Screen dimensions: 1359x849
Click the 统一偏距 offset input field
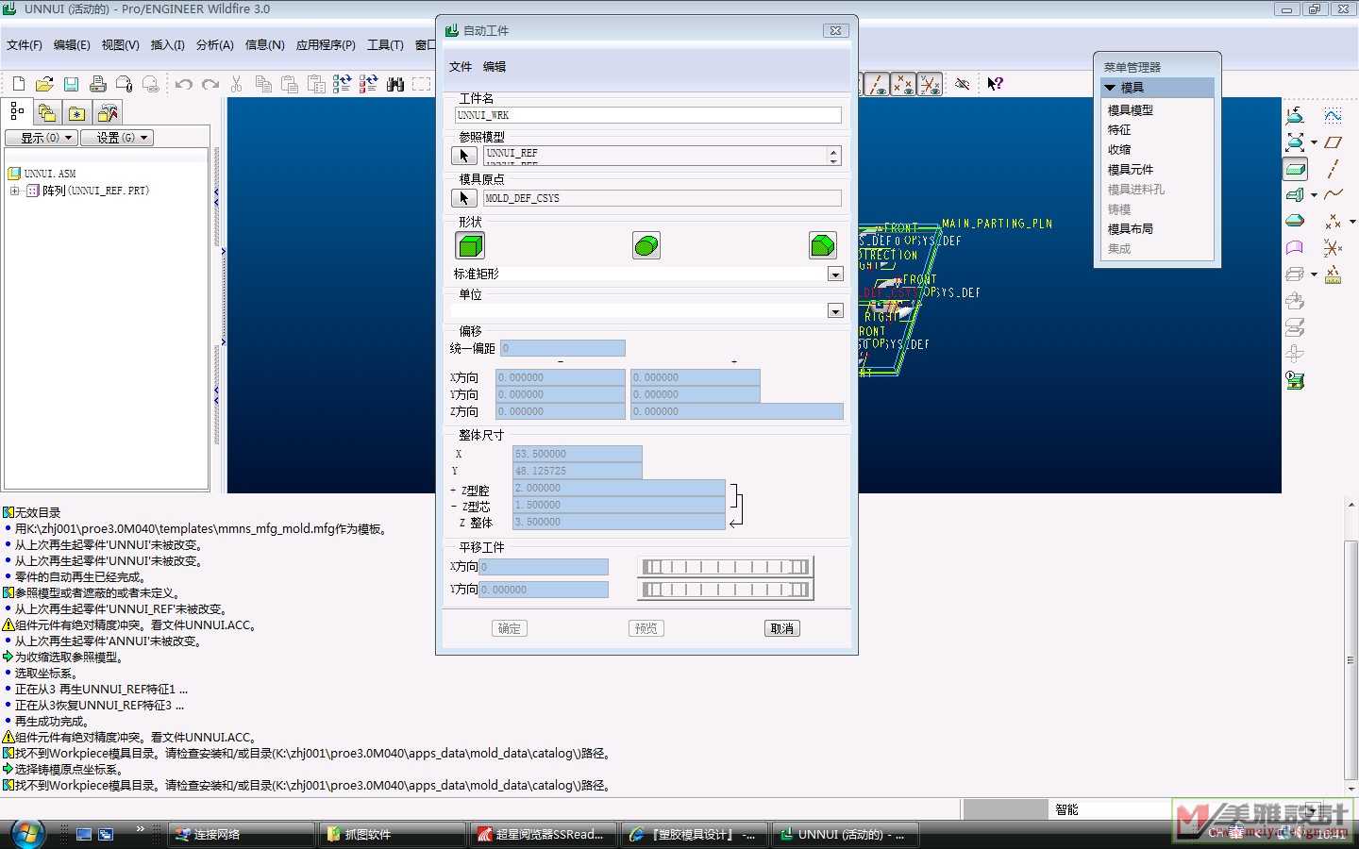pyautogui.click(x=562, y=348)
